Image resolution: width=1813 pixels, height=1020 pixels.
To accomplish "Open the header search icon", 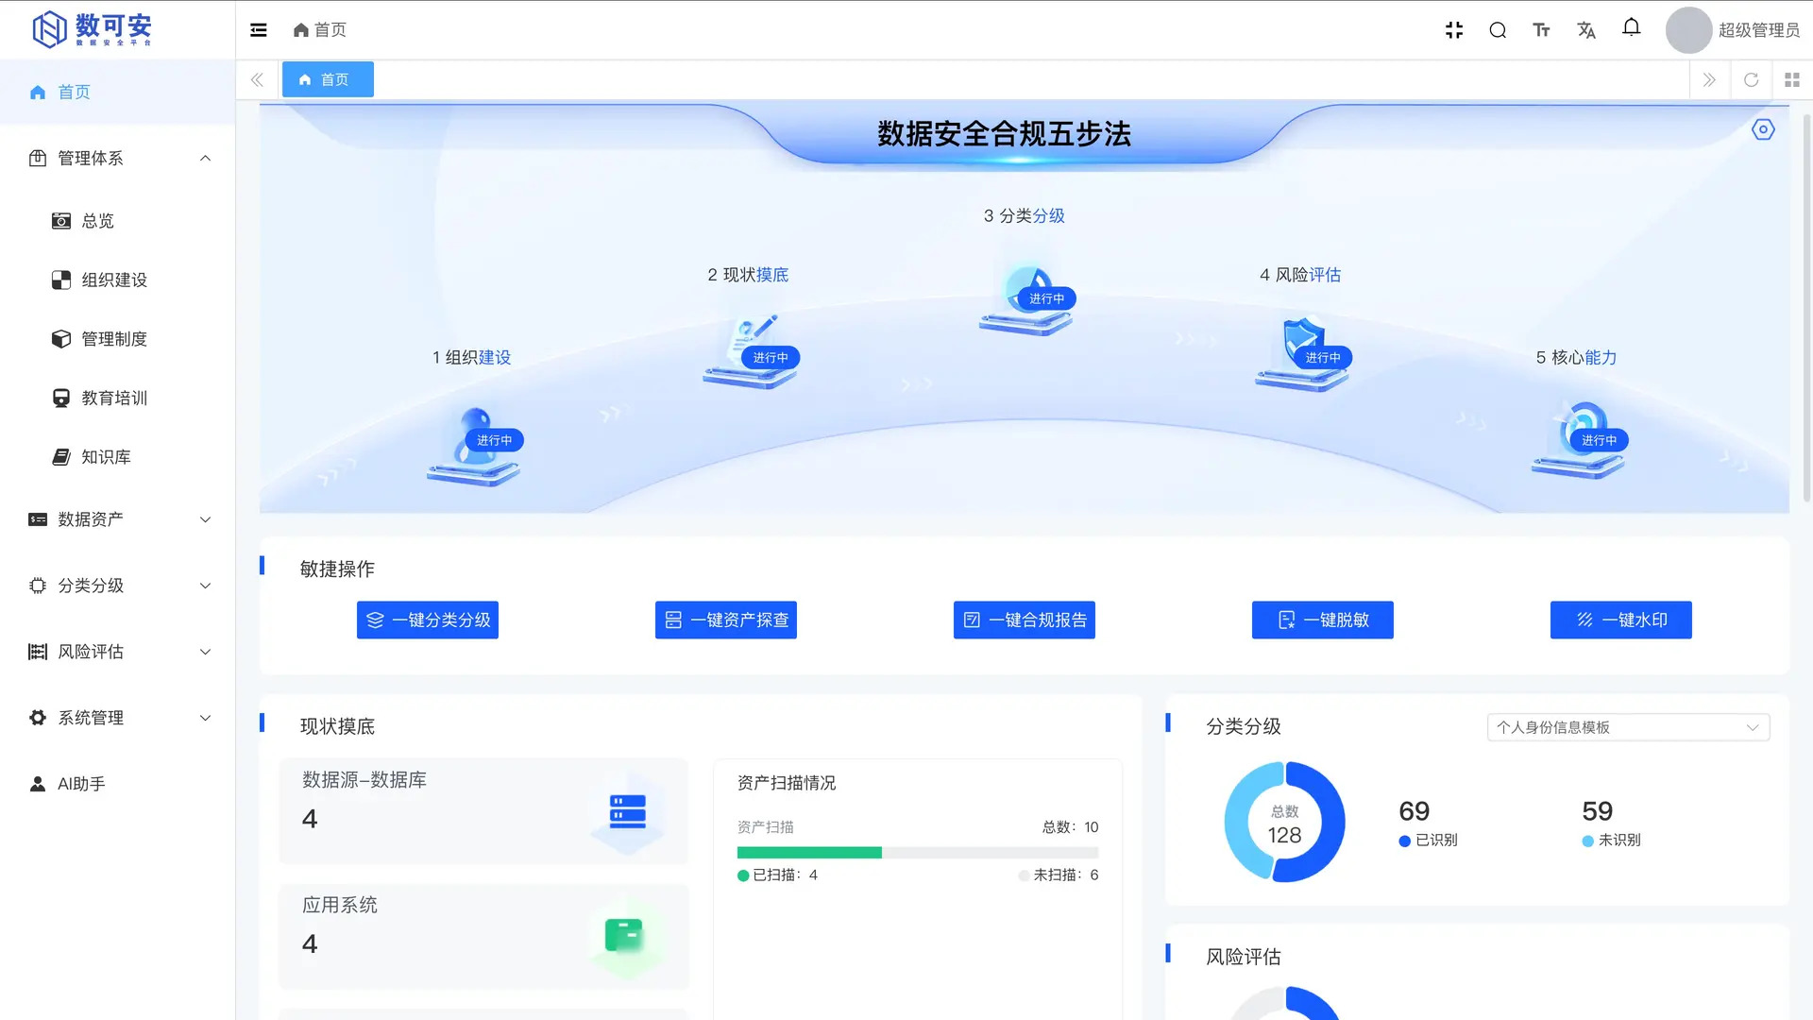I will tap(1498, 30).
